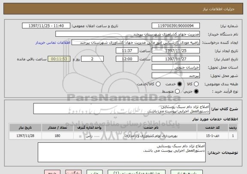The image size is (247, 174).
Task: Click the واحد اندازه گیری column header
Action: pos(89,127)
